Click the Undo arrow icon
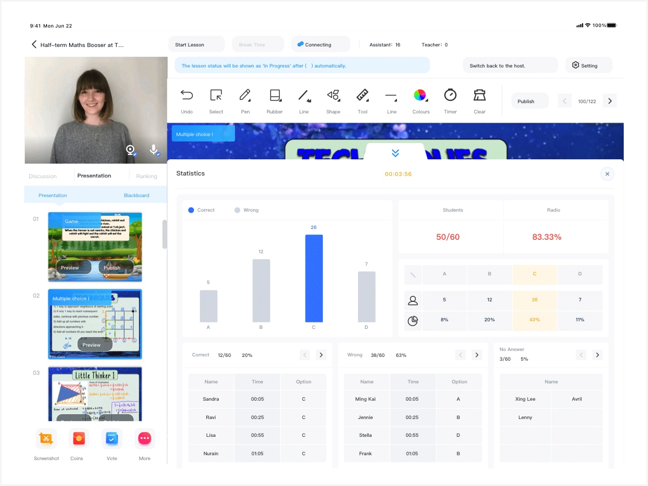 pyautogui.click(x=187, y=96)
